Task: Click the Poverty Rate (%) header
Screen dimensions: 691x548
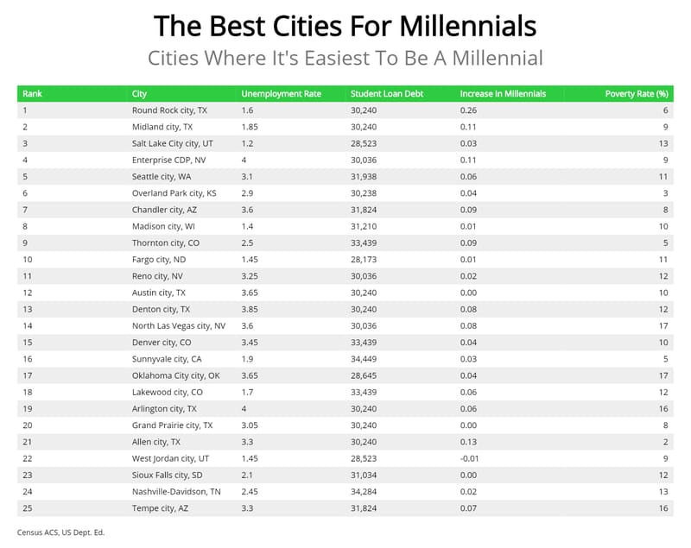Action: (x=638, y=93)
